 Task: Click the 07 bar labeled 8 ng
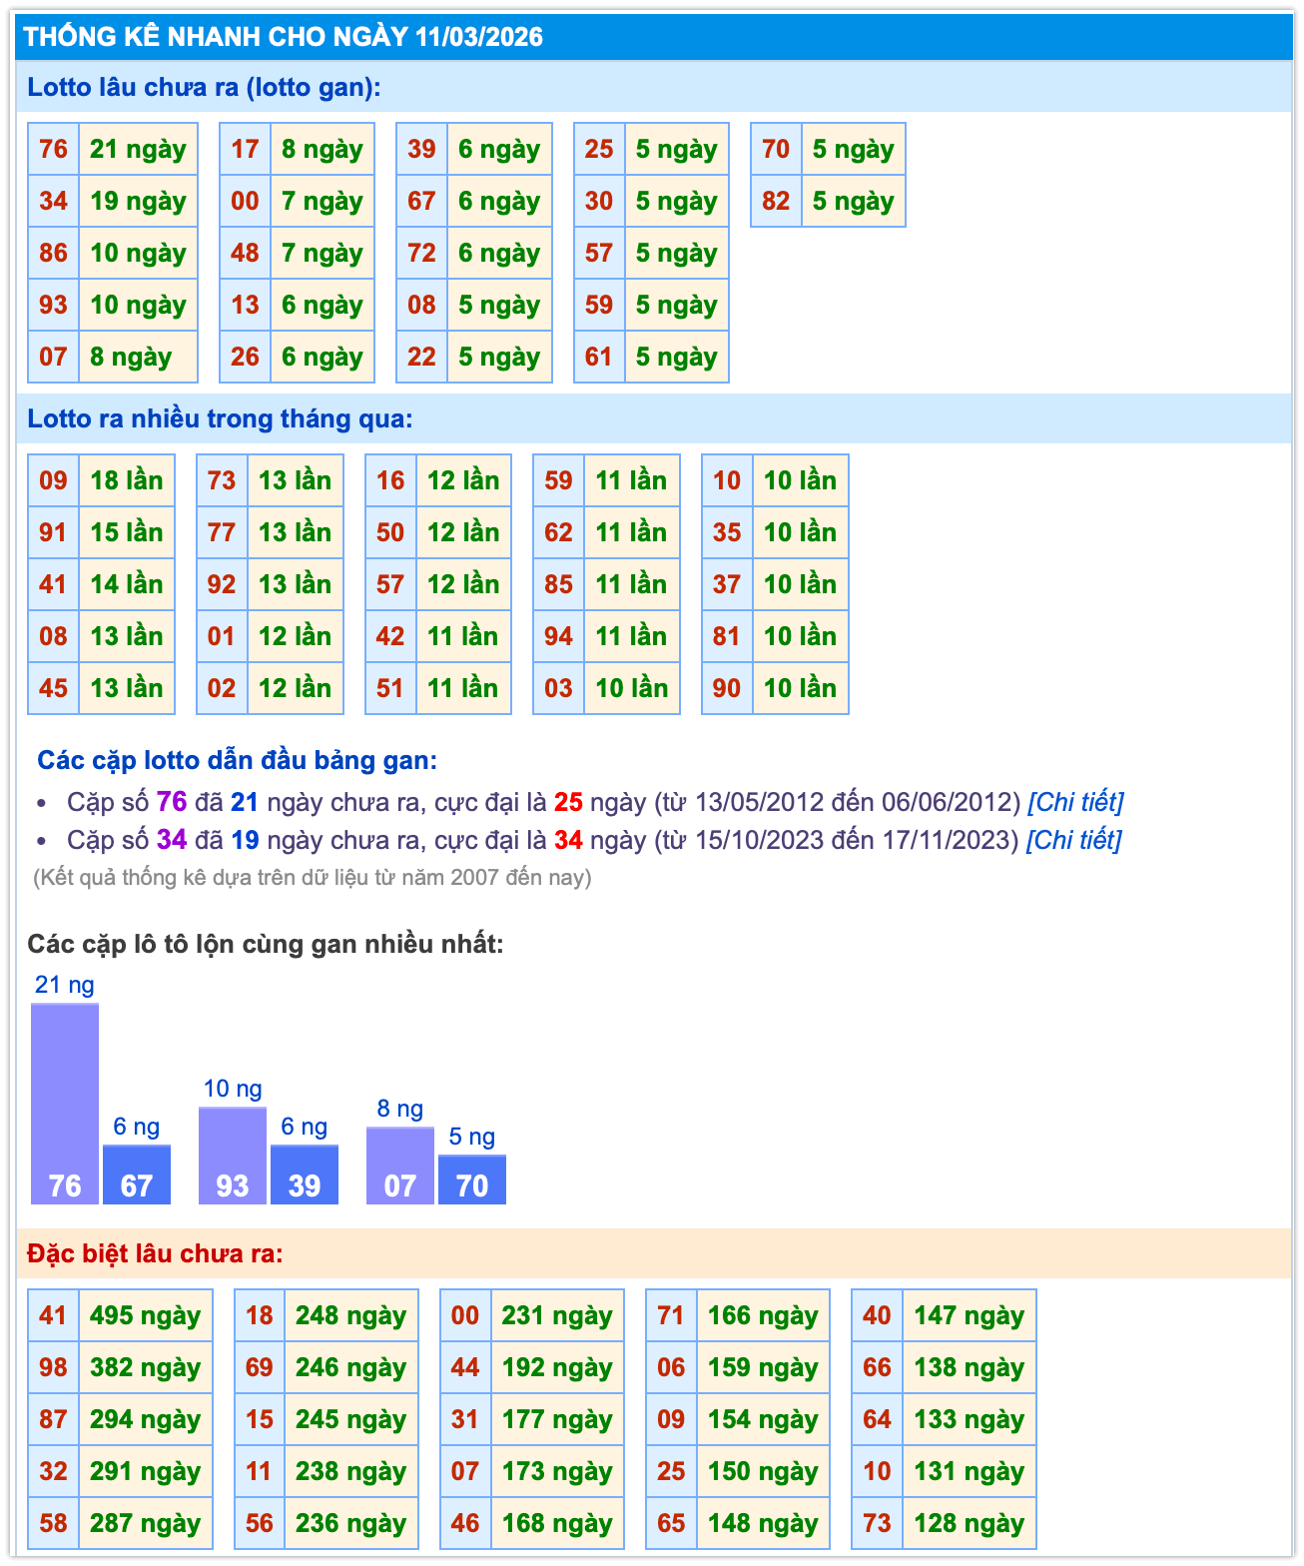coord(400,1166)
